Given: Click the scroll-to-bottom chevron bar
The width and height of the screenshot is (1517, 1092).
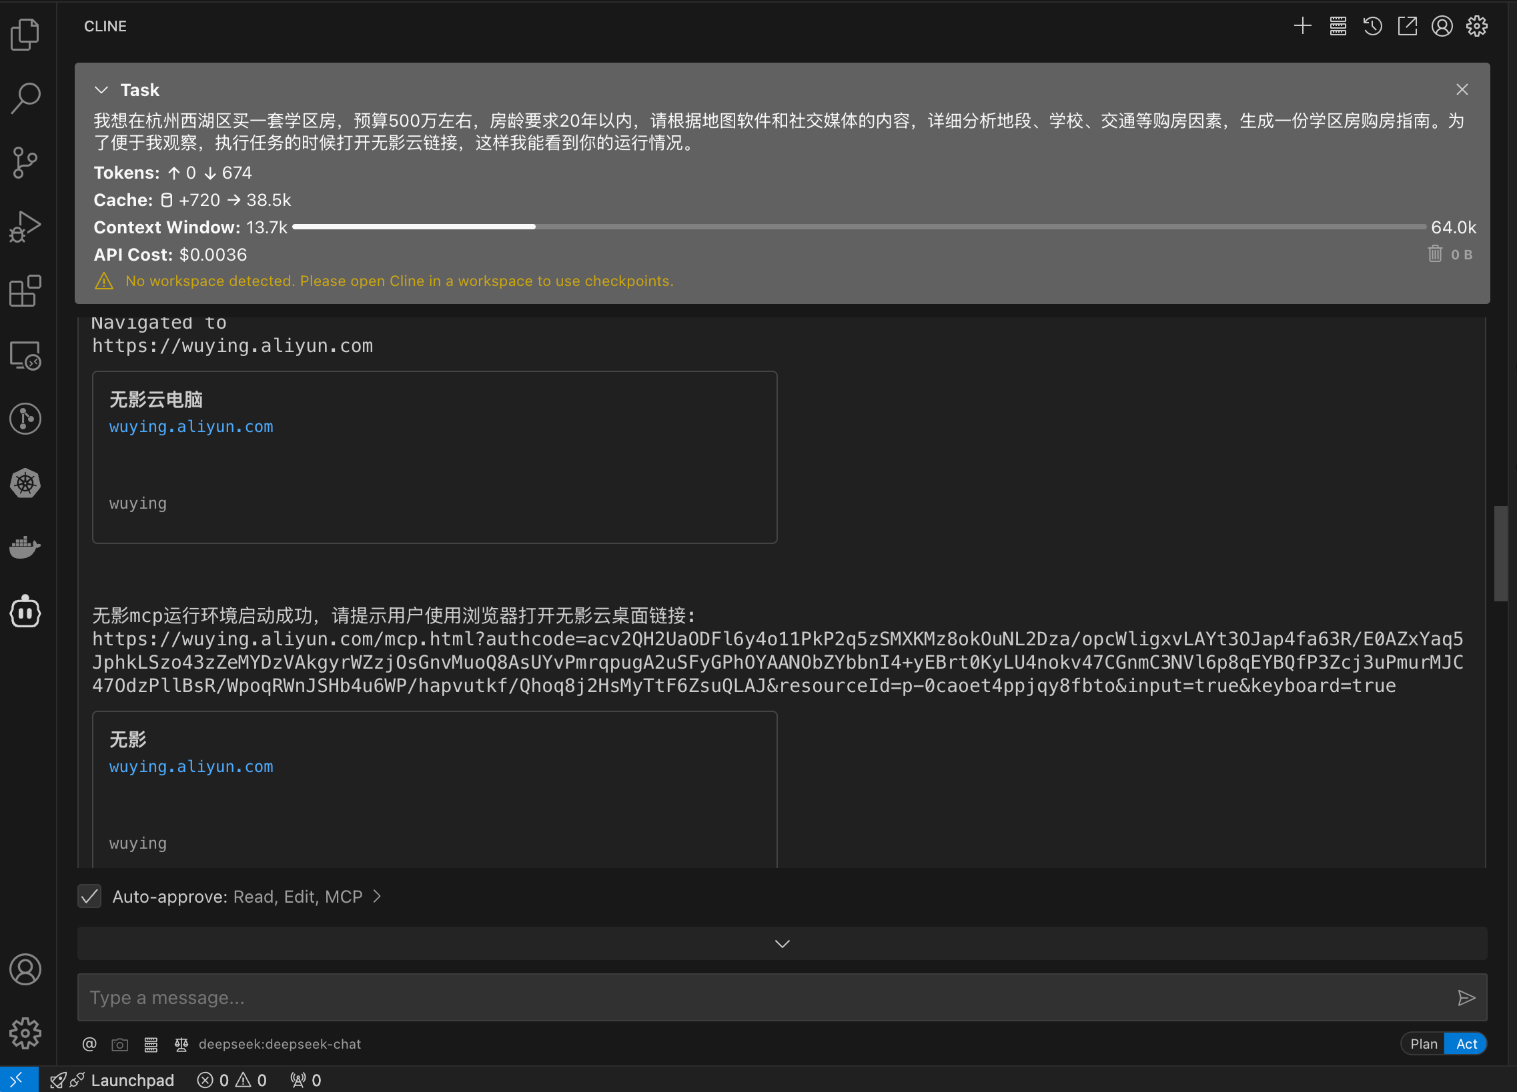Looking at the screenshot, I should (x=781, y=943).
